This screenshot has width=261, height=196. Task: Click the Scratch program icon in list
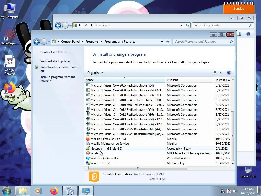point(88,153)
